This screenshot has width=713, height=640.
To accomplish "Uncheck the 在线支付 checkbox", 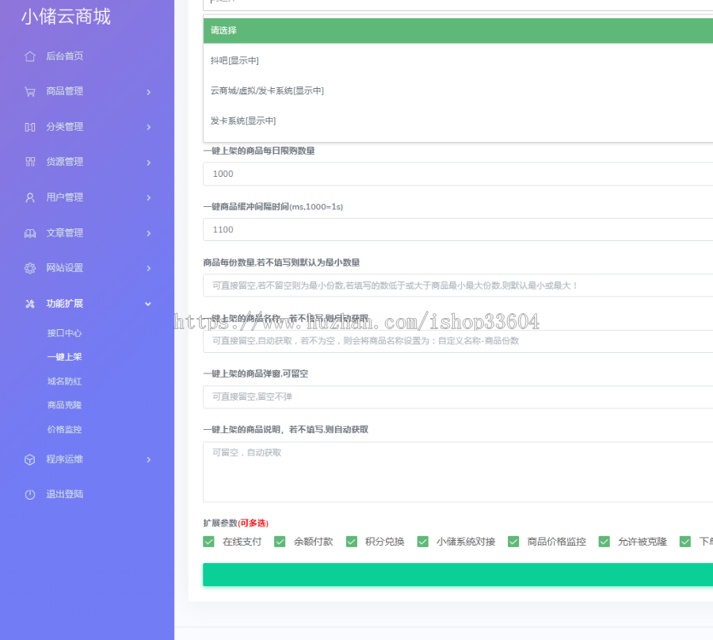I will coord(208,541).
